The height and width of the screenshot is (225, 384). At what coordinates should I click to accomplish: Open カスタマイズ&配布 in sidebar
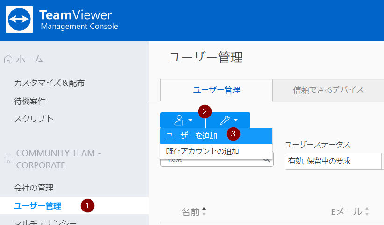[49, 83]
